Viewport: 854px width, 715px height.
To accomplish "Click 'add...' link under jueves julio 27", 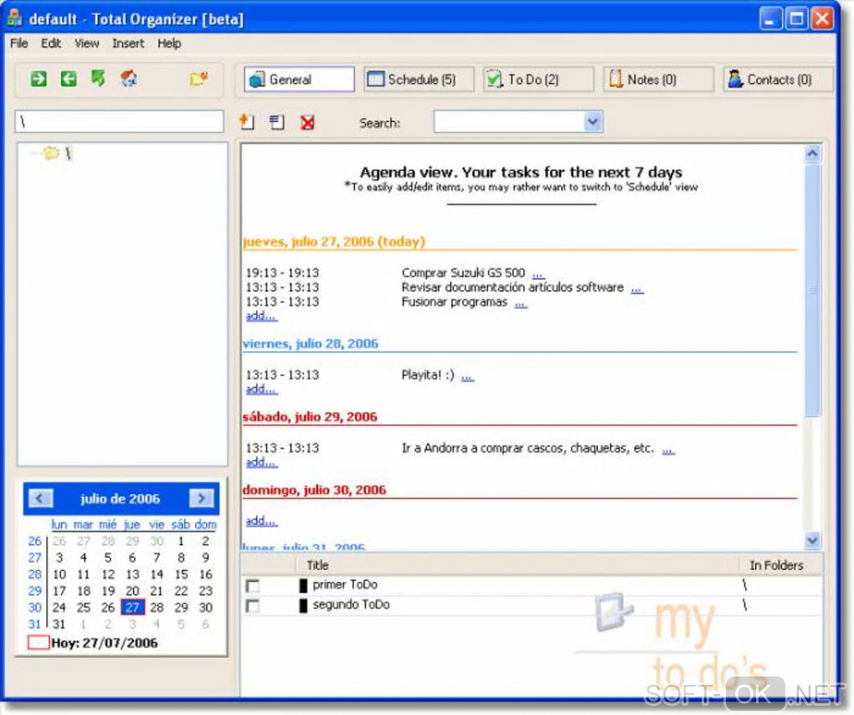I will [261, 316].
